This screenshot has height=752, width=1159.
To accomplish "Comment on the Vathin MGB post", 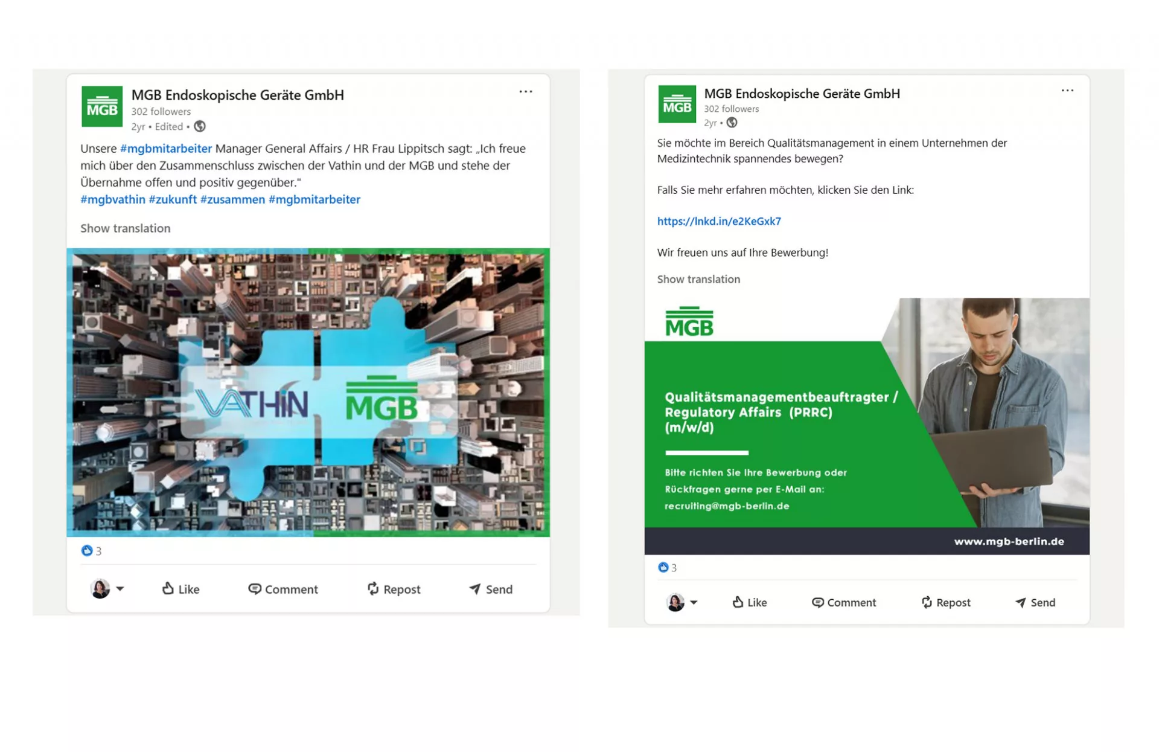I will [283, 589].
